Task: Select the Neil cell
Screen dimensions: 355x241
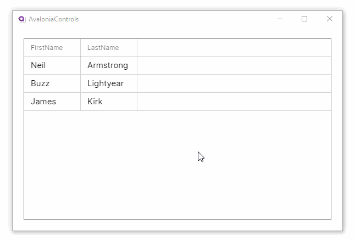Action: click(x=38, y=65)
